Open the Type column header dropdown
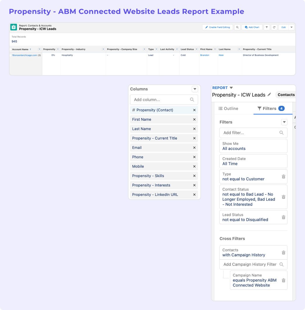The image size is (305, 310). point(156,49)
